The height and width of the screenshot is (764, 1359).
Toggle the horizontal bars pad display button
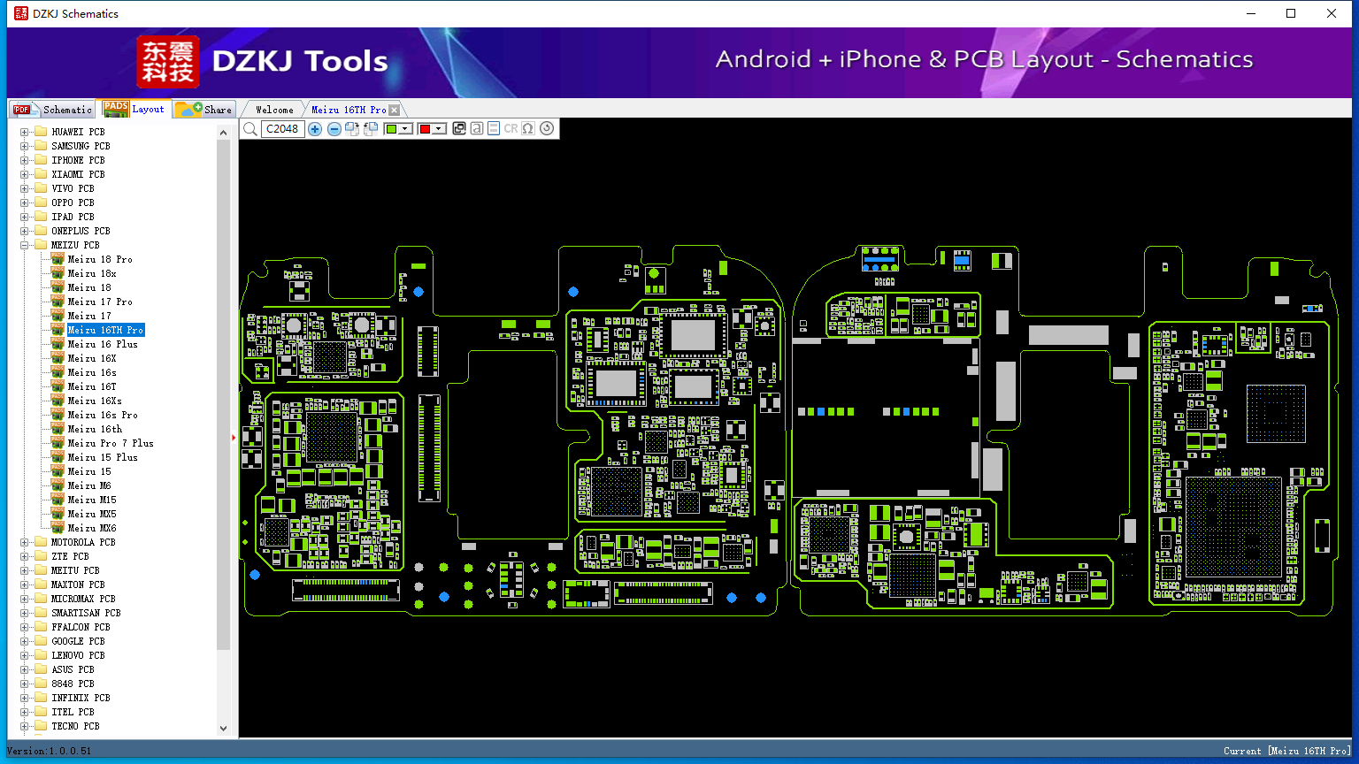pyautogui.click(x=494, y=129)
